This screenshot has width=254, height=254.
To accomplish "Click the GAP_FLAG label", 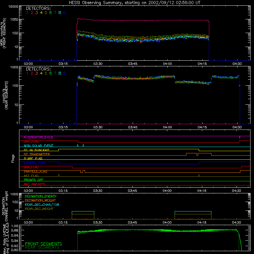I will (31, 142).
